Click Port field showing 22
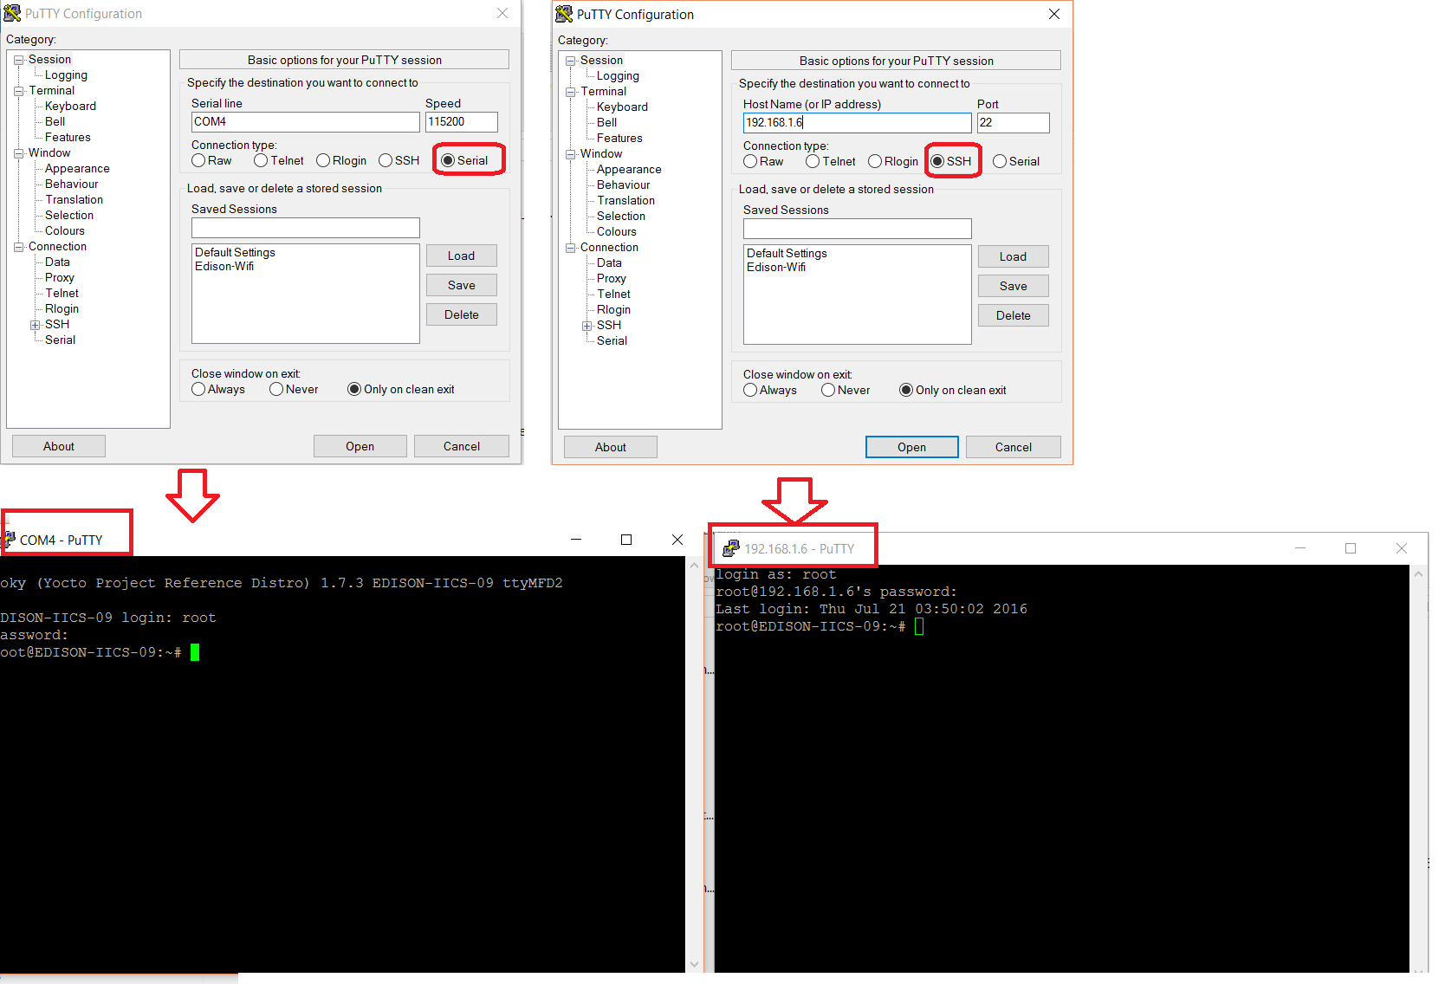This screenshot has height=984, width=1445. (1014, 123)
